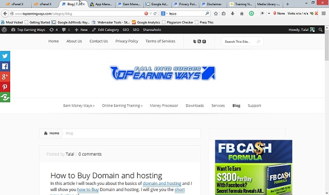
Task: Switch to the Privacy Pol... tab
Action: click(185, 4)
